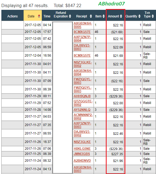Open receipt DAJ86V23-B003
The width and height of the screenshot is (156, 174).
tap(82, 47)
